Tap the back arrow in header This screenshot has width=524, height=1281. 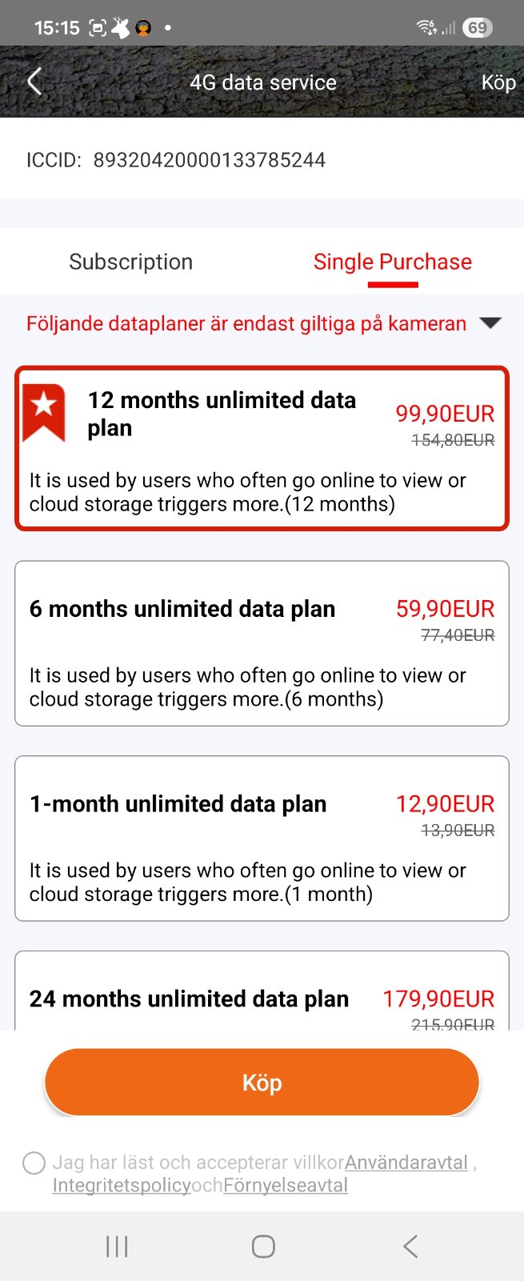tap(34, 82)
